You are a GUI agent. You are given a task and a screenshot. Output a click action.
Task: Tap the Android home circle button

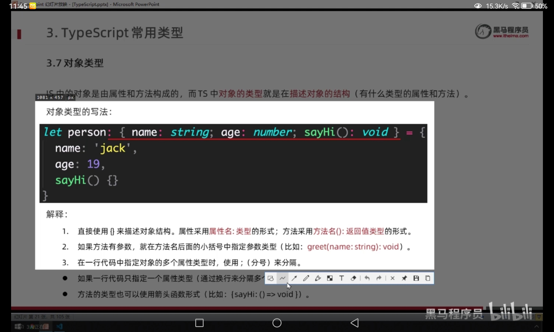click(277, 323)
